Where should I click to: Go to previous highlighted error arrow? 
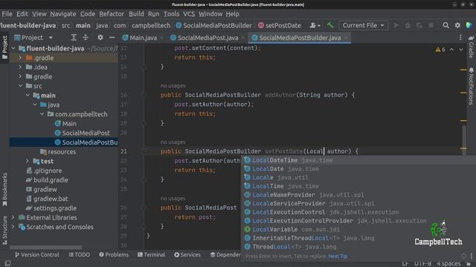click(451, 50)
